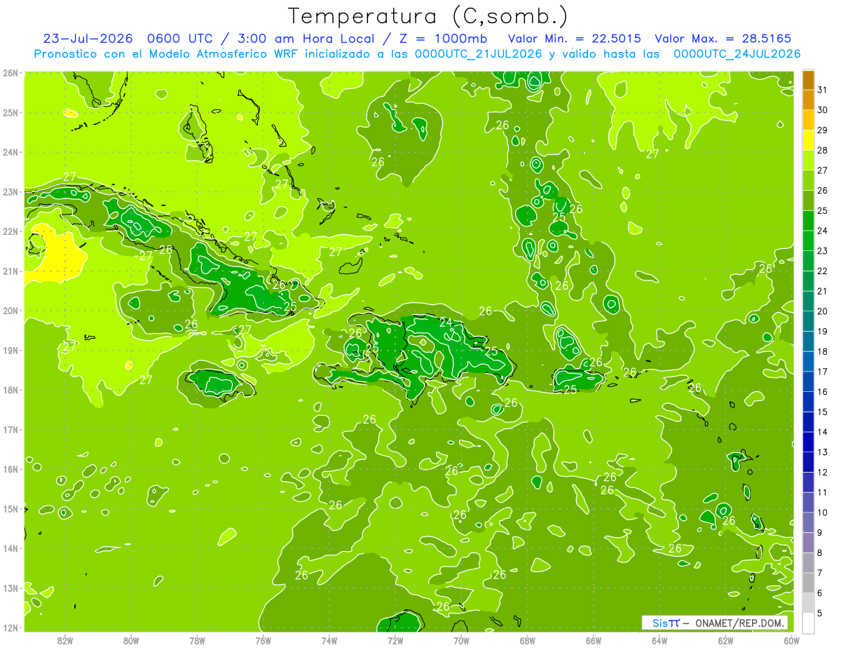
Task: Select the orange swatch atop the color scale
Action: [808, 80]
